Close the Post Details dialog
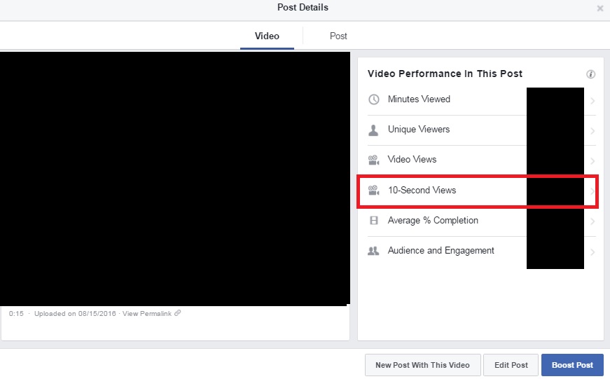Viewport: 610px width, 379px height. [600, 8]
